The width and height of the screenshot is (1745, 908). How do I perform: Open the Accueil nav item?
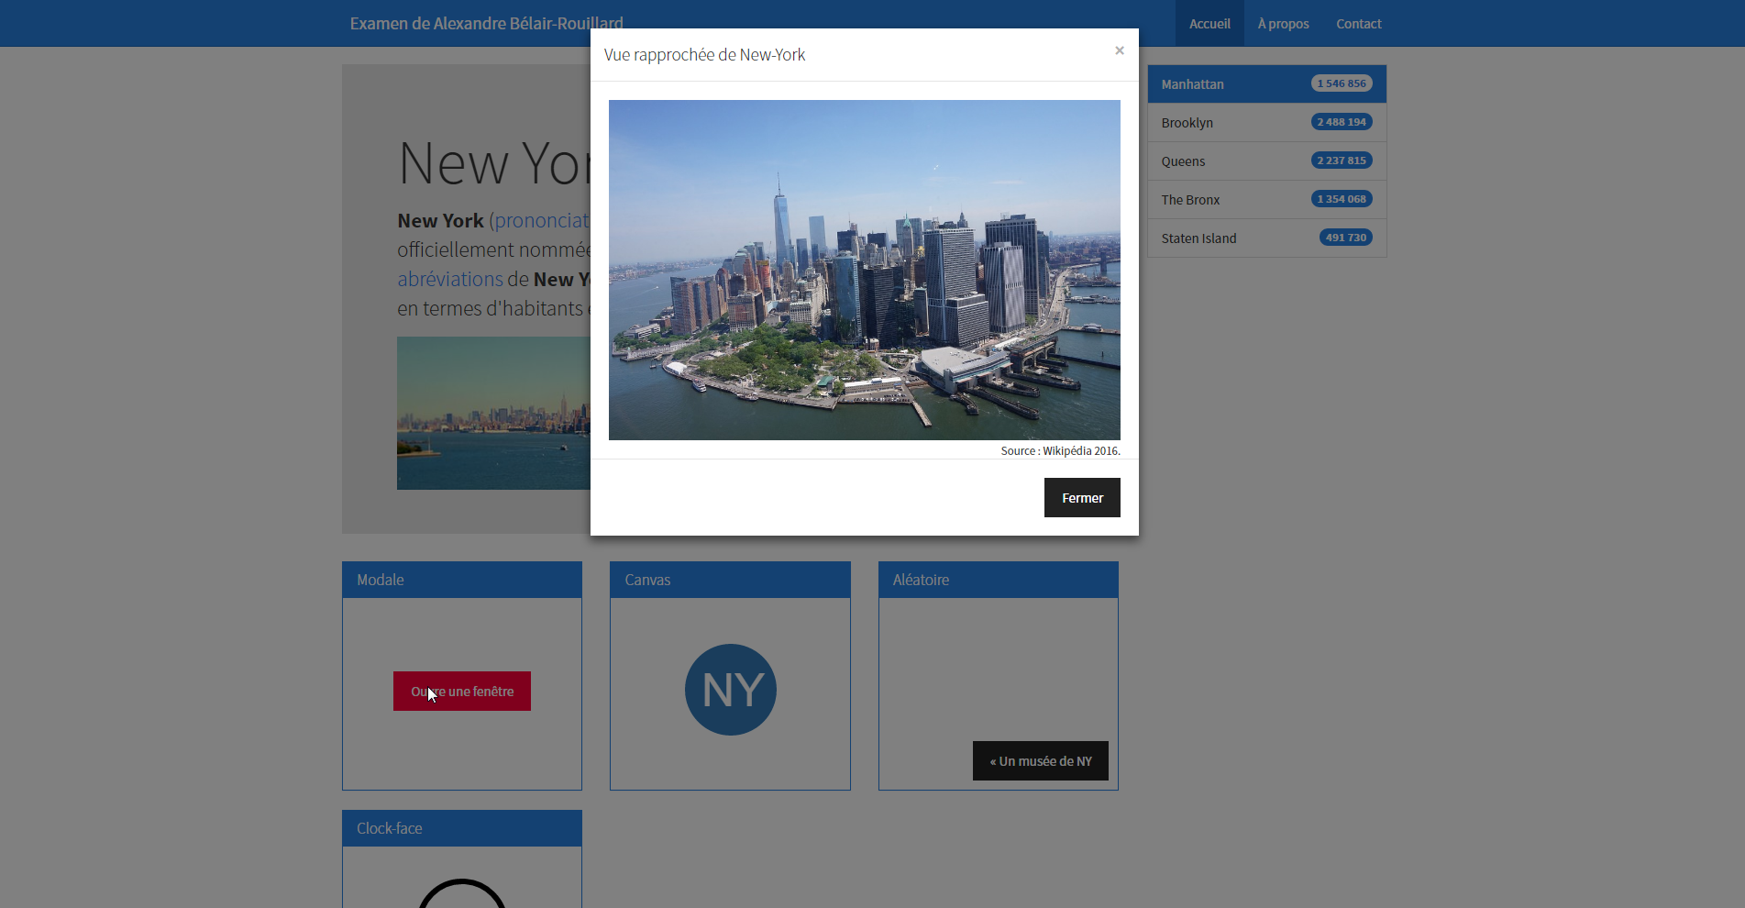pos(1209,24)
